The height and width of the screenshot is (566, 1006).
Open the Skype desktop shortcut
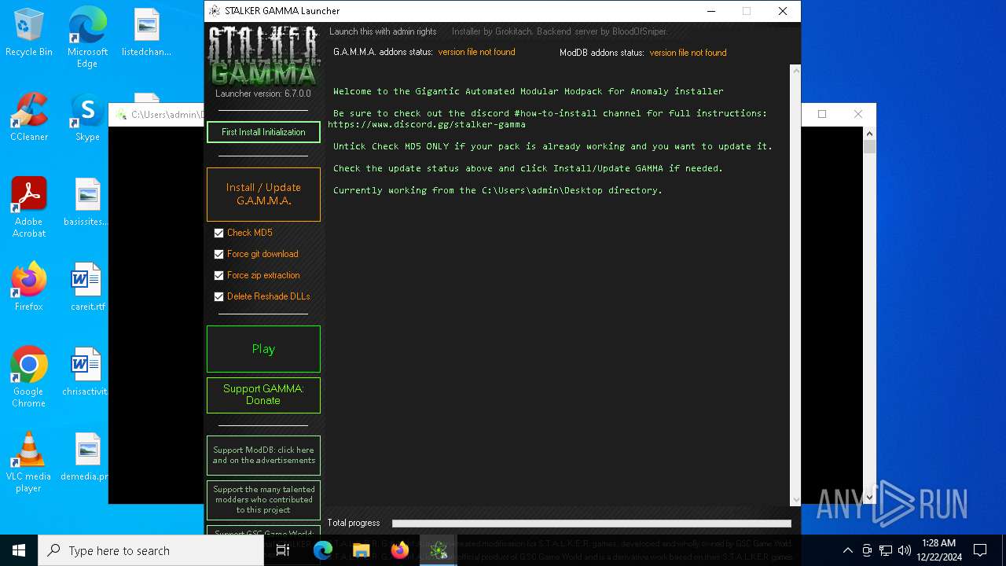click(87, 118)
